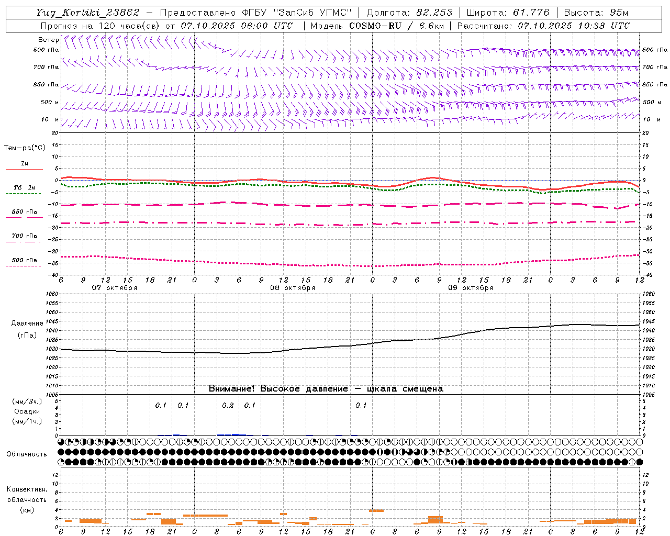Click the forecast text Прогноз на 120 часа(ов)

(x=100, y=26)
